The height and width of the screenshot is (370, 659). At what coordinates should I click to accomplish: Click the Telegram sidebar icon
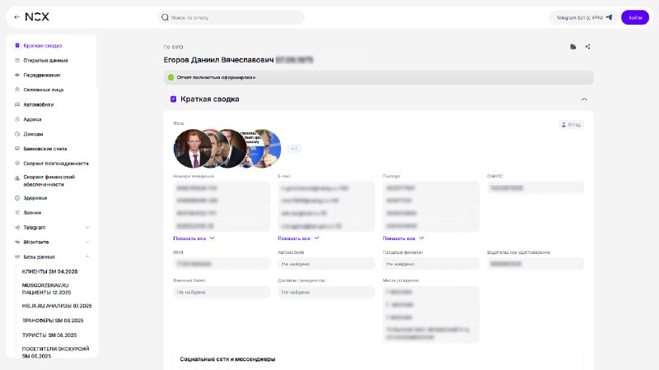(17, 228)
